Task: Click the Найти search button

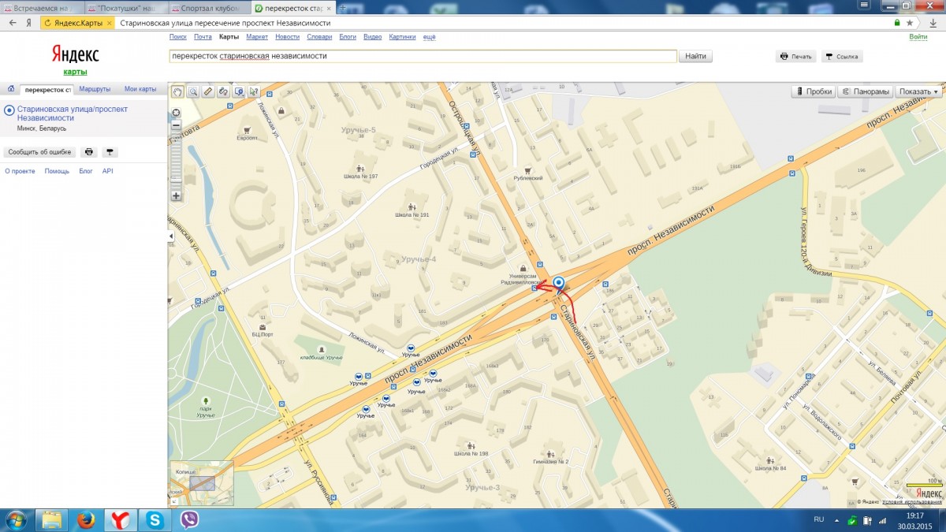Action: (x=695, y=56)
